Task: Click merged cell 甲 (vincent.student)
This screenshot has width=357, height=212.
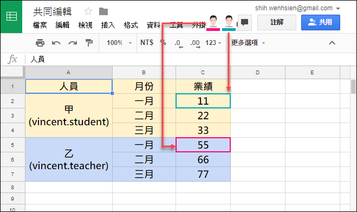Action: coord(69,115)
